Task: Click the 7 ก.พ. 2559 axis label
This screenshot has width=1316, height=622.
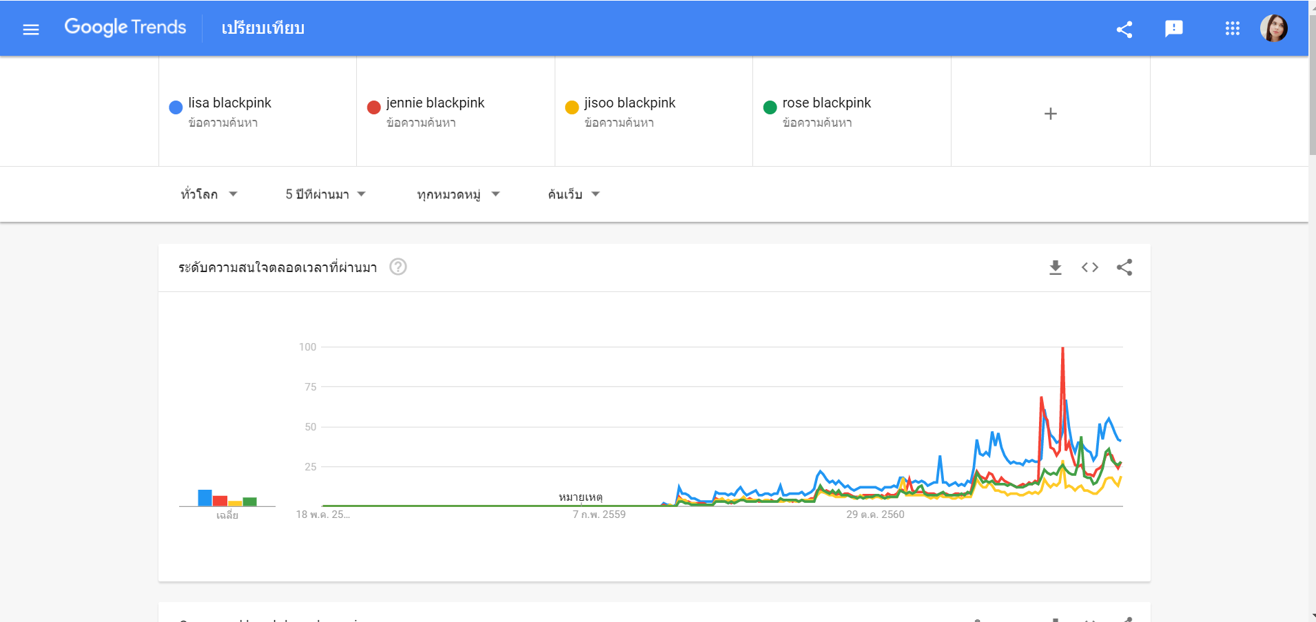Action: (x=599, y=515)
